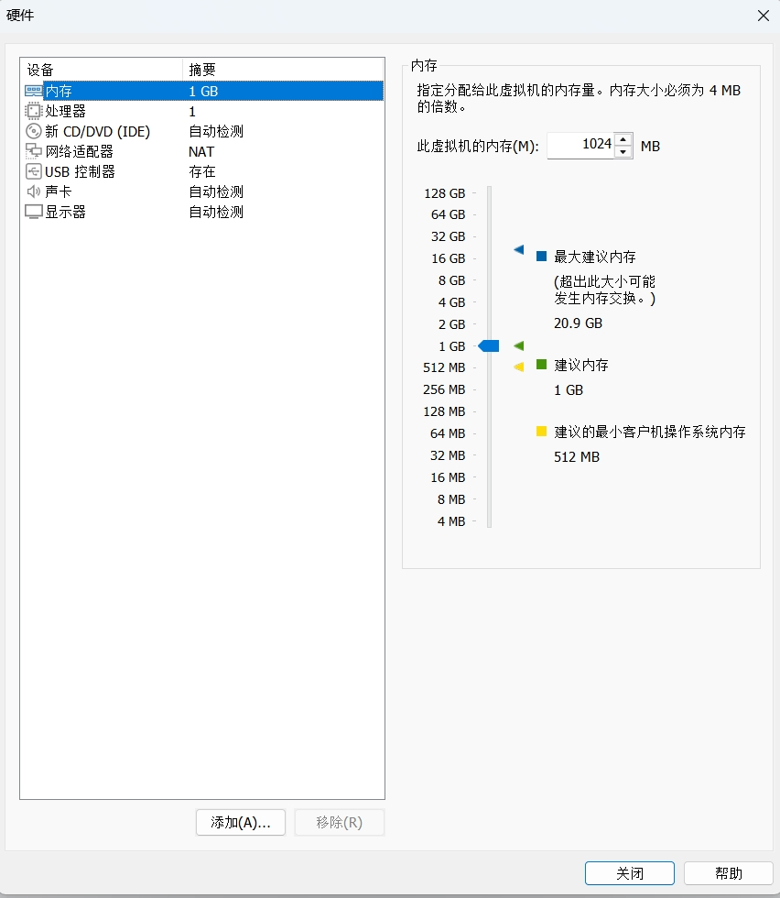
Task: Select 新 CD/DVD (IDE) in the list
Action: (202, 131)
